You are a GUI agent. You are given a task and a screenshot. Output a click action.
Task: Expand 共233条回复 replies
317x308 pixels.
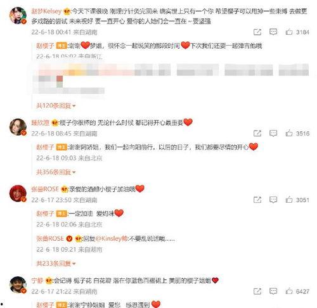coord(56,264)
